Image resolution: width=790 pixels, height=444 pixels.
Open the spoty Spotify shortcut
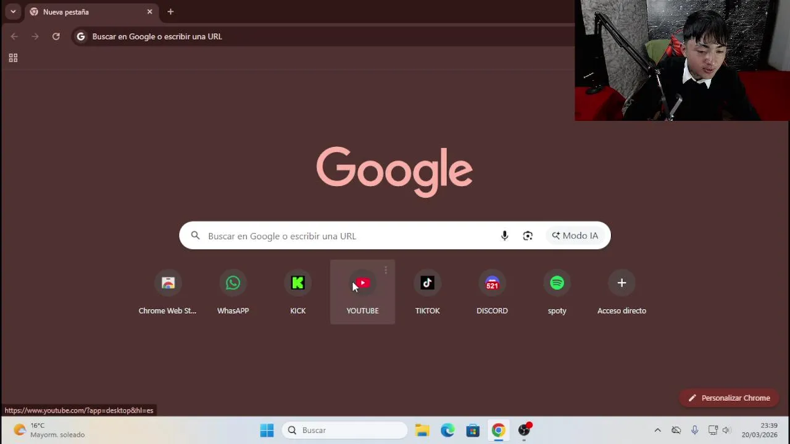click(557, 292)
